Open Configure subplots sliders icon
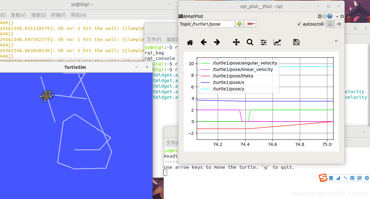Image resolution: width=370 pixels, height=199 pixels. 264,42
